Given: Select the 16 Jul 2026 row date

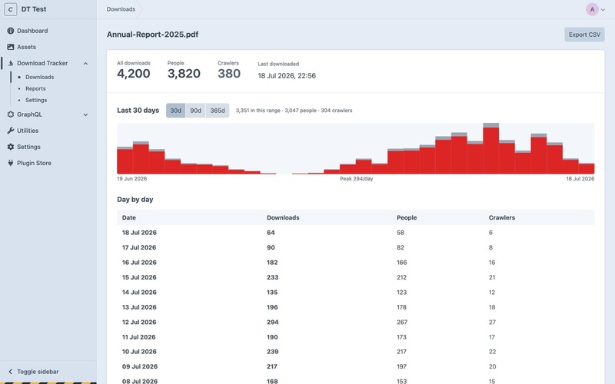Looking at the screenshot, I should pyautogui.click(x=139, y=262).
